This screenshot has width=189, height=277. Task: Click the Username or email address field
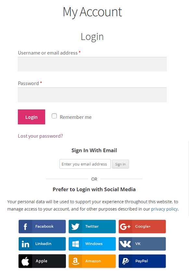coord(92,64)
